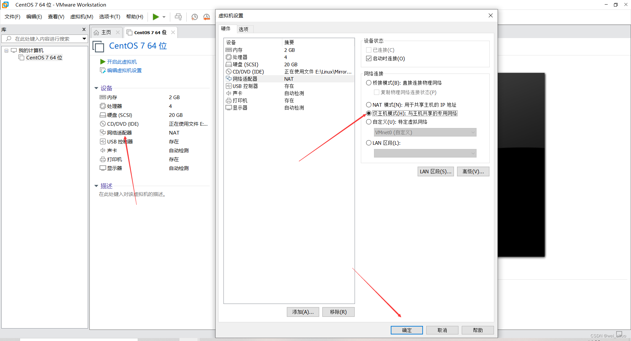Select 显示器 row icon in settings dialog

coord(229,108)
